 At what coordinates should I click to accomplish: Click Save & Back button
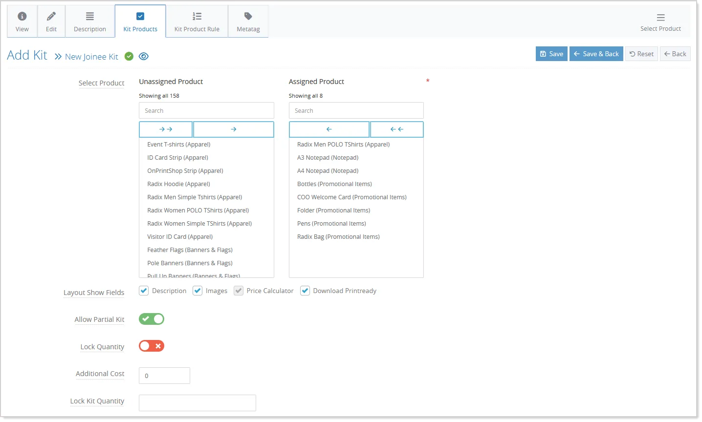point(596,54)
